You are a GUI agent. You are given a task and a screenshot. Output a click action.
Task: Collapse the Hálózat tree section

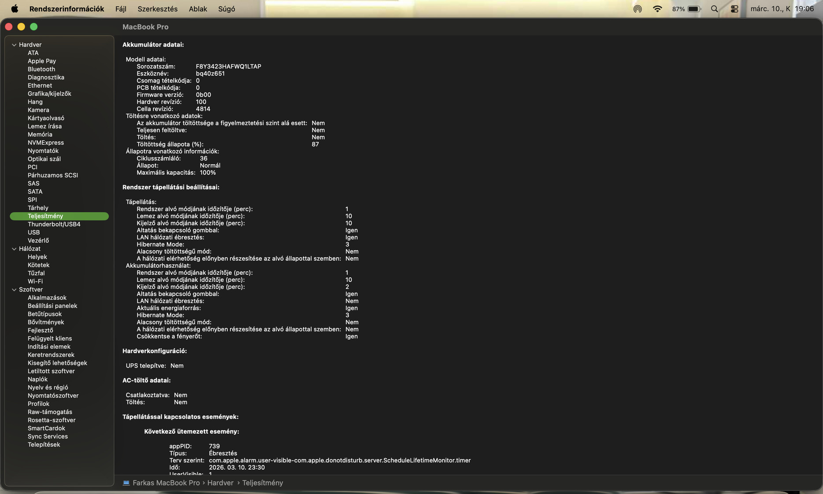tap(14, 249)
